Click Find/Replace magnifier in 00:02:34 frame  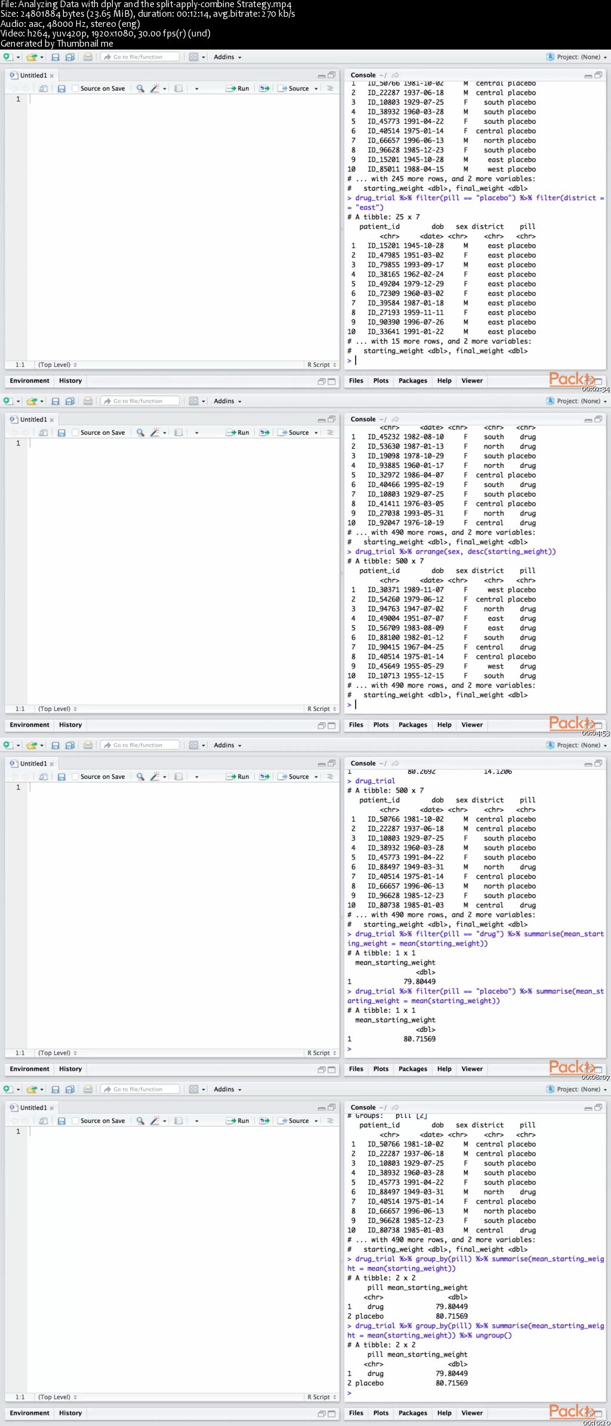click(x=140, y=88)
